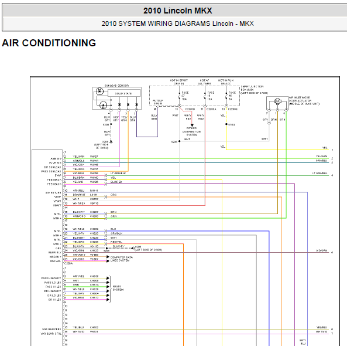347x346 pixels.
Task: Click the "MSCAN +" pin label
Action: coord(56,257)
